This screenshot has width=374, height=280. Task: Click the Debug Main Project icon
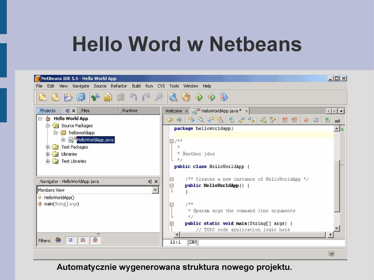[211, 97]
